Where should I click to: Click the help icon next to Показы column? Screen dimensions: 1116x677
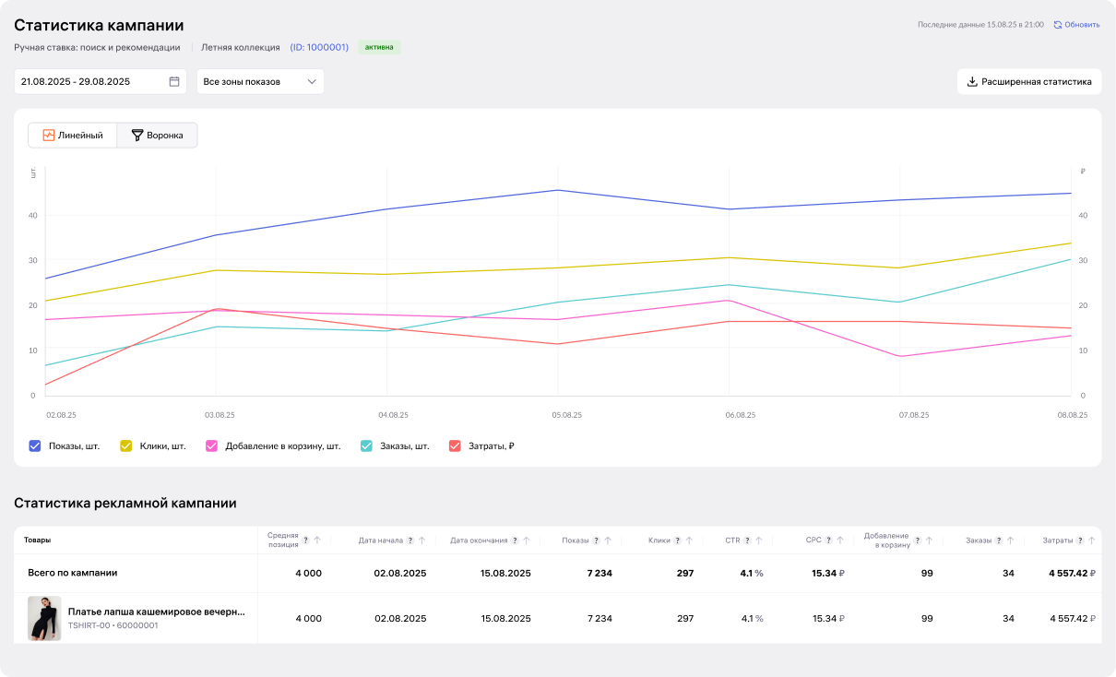[x=596, y=540]
